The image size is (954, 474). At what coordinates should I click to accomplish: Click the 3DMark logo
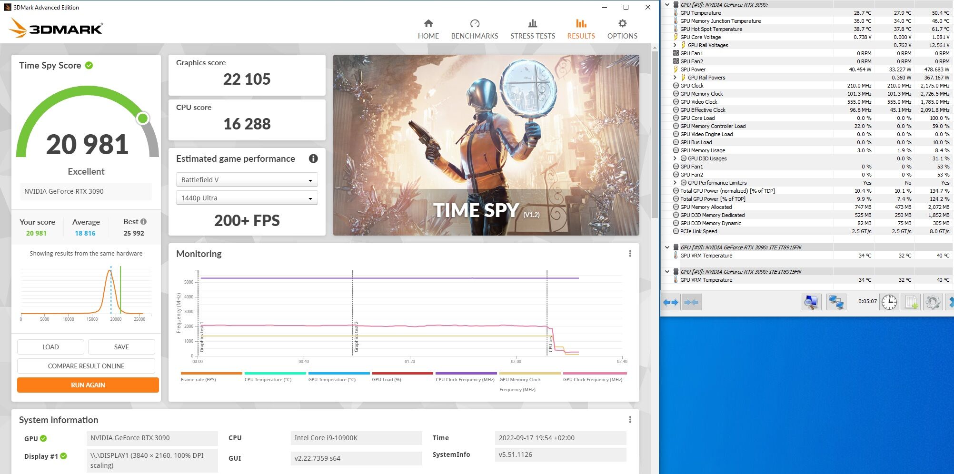point(56,28)
